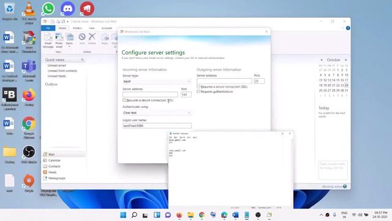Open File Explorer from taskbar
The image size is (392, 221).
point(190,215)
